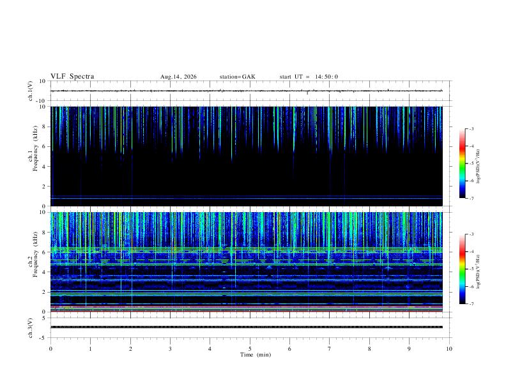
Task: Click the station=GAK label
Action: pos(237,77)
